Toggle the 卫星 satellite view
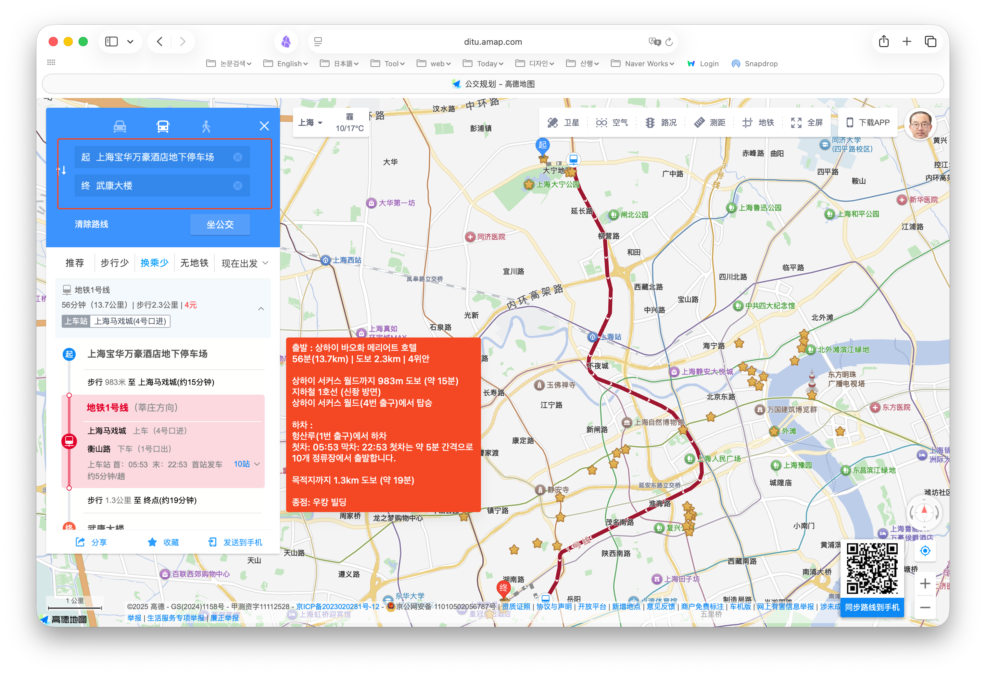986x675 pixels. click(x=563, y=123)
